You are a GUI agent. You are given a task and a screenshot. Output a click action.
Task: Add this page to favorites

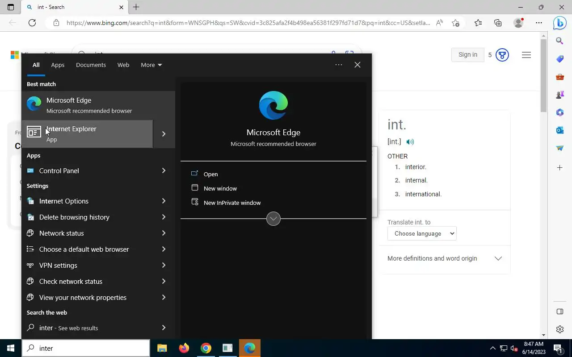[455, 23]
